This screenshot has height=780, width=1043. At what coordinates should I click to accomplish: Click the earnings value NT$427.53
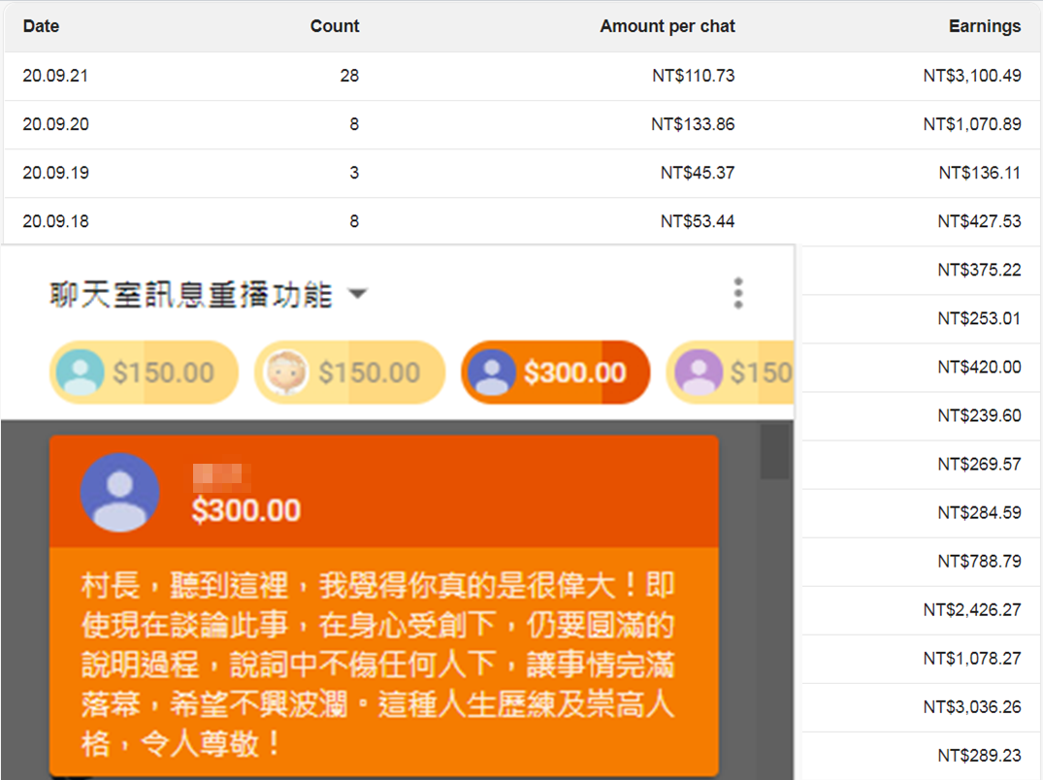979,221
